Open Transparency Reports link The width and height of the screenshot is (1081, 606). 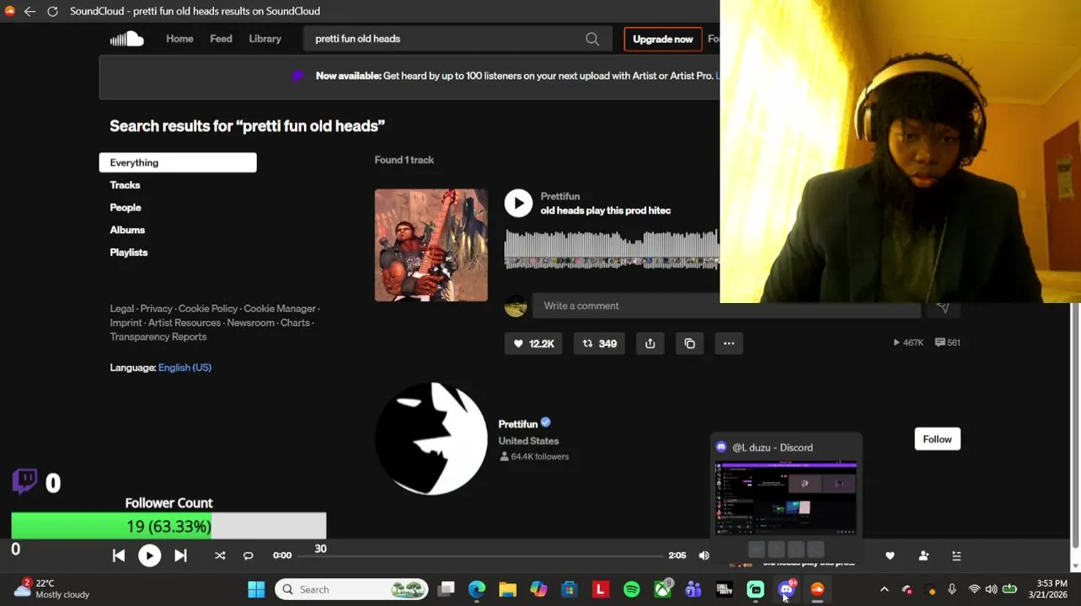158,337
